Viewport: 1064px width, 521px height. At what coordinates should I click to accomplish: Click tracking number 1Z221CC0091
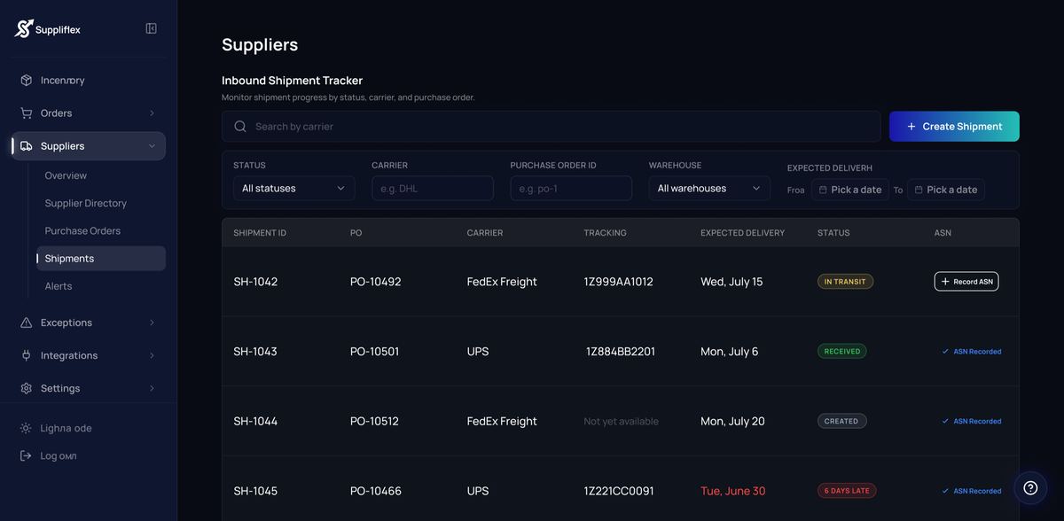point(619,491)
